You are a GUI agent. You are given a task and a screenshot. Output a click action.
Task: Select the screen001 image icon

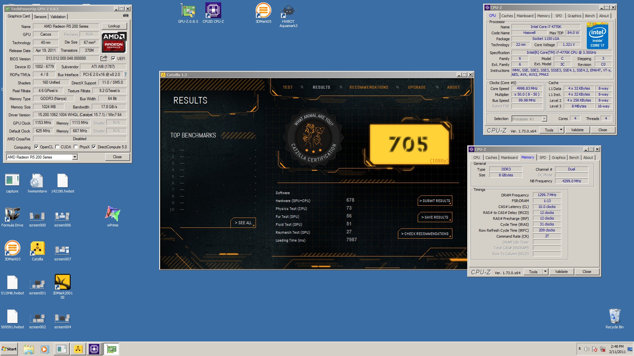pyautogui.click(x=37, y=286)
